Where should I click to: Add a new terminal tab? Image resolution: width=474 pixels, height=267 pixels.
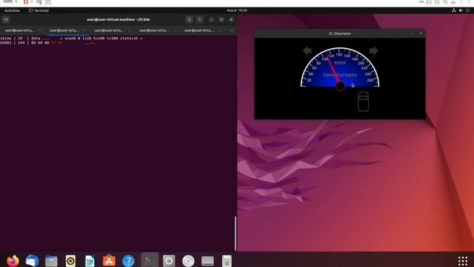(x=6, y=20)
